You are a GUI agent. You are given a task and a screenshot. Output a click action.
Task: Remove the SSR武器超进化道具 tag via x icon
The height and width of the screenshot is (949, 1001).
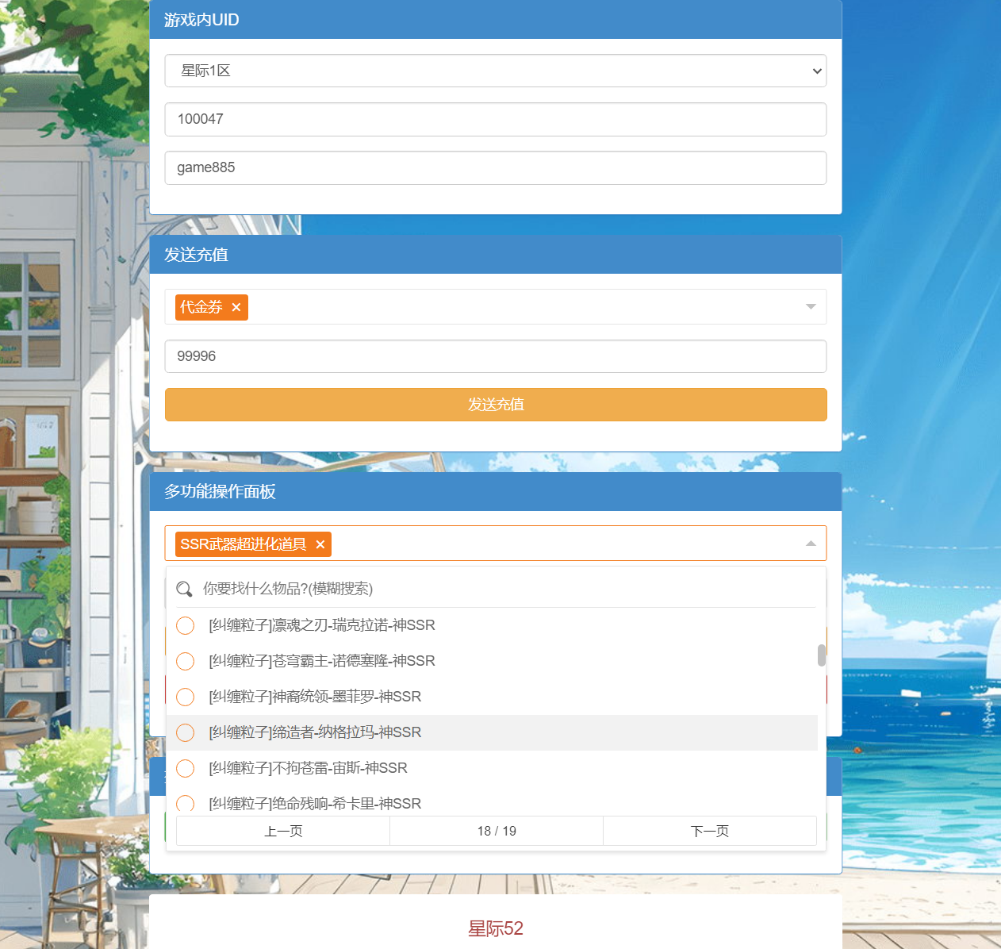[x=320, y=544]
